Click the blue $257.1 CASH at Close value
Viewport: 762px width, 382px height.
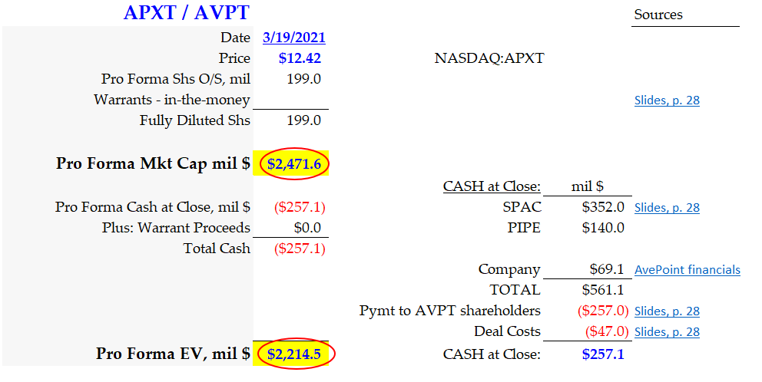604,354
